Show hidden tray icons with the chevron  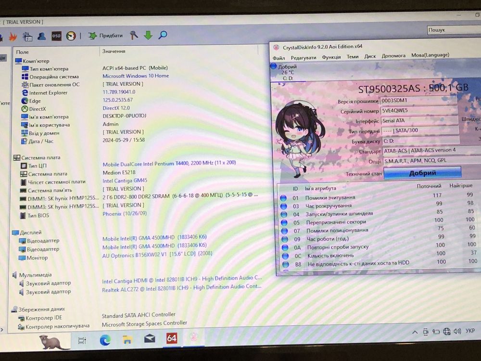pos(415,332)
